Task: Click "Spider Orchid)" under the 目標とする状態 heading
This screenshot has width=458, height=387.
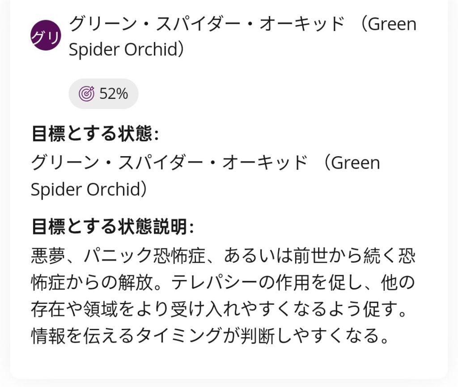Action: click(x=89, y=189)
